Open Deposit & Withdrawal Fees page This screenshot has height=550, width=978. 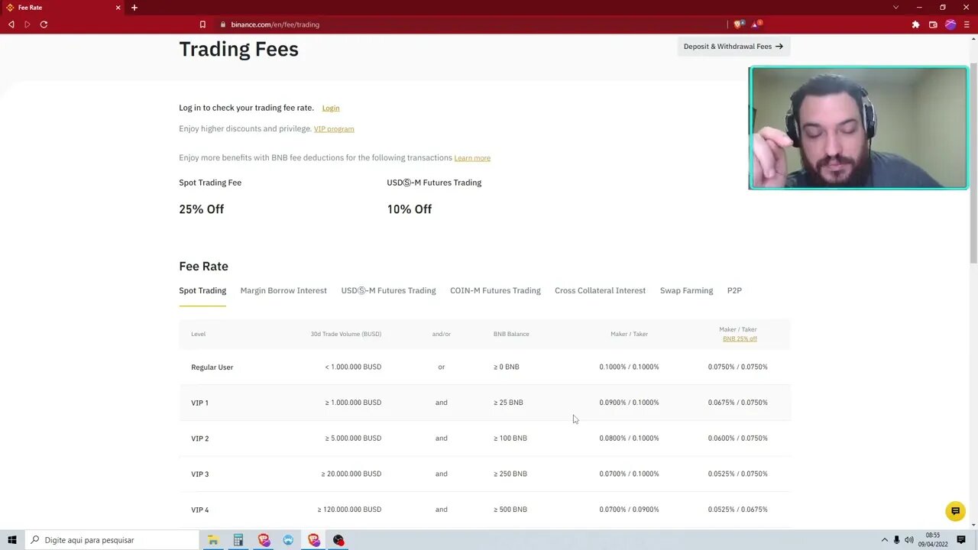click(x=733, y=47)
